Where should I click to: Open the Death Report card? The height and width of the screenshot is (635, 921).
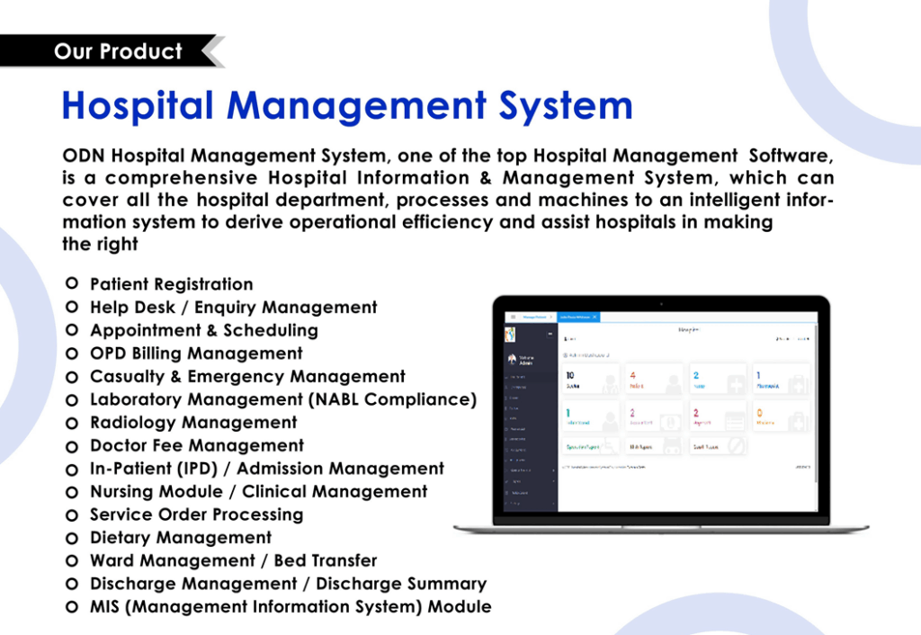[x=718, y=446]
